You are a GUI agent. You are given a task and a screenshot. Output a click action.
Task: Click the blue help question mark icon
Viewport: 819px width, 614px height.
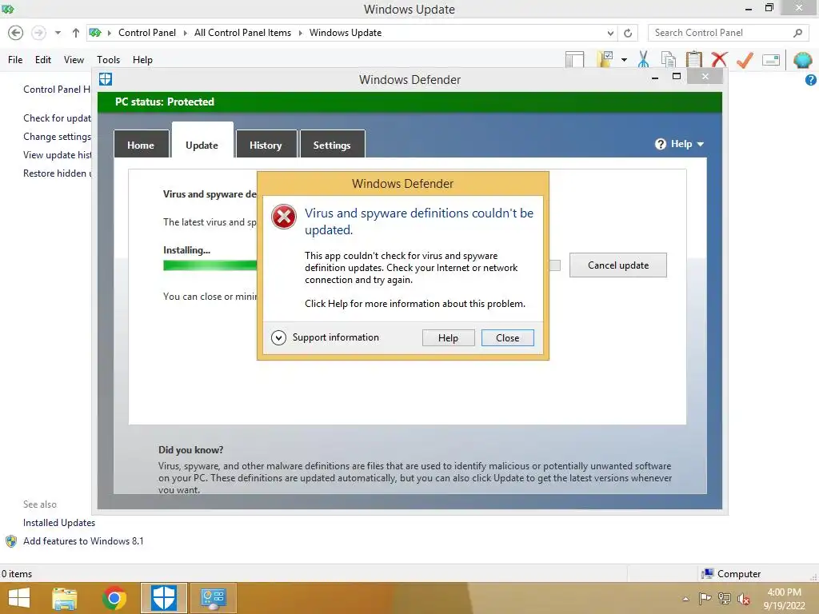click(x=811, y=80)
